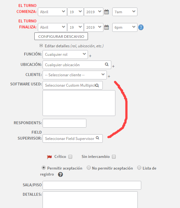Screen dimensions: 180x208
Task: Open the start time 7am dropdown
Action: point(125,12)
